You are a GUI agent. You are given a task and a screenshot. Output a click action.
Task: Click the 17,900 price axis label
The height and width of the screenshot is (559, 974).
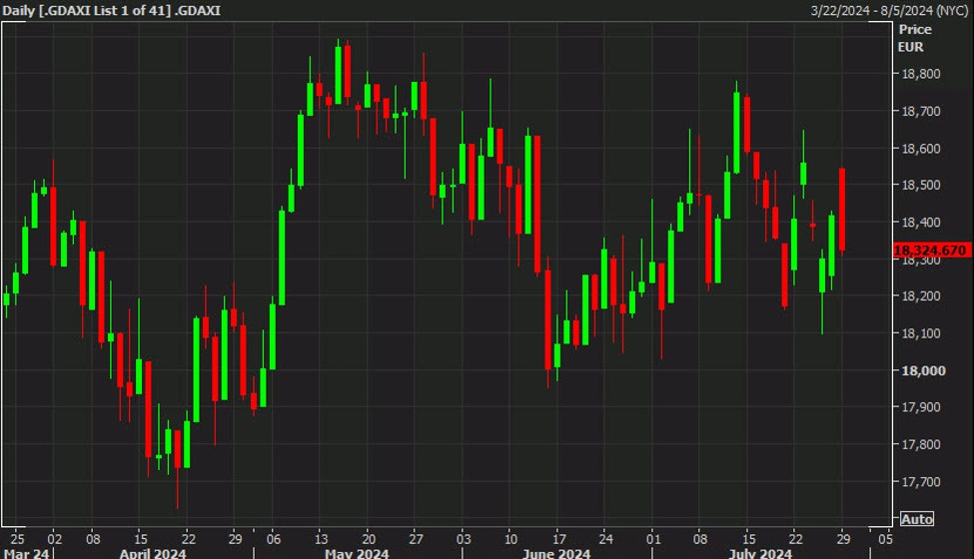pos(921,407)
